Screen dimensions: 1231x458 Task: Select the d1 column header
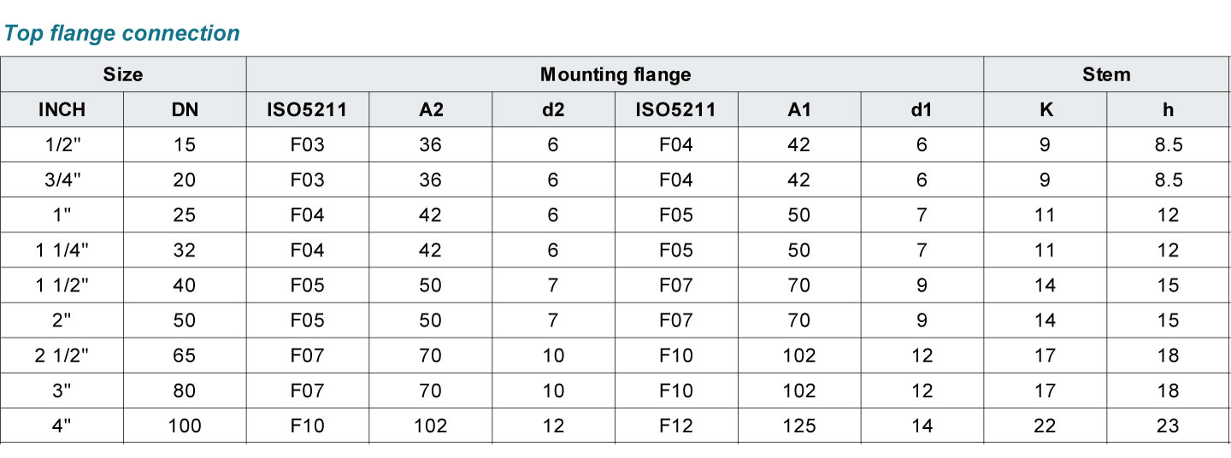pos(922,109)
